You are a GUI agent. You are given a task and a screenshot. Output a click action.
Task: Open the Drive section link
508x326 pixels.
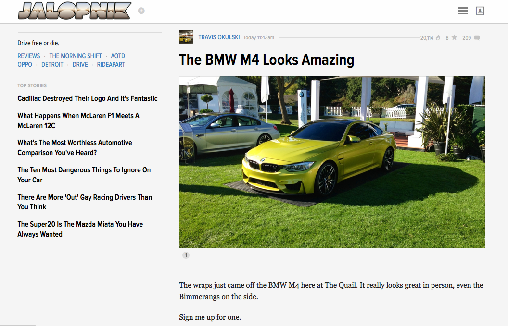[x=80, y=65]
